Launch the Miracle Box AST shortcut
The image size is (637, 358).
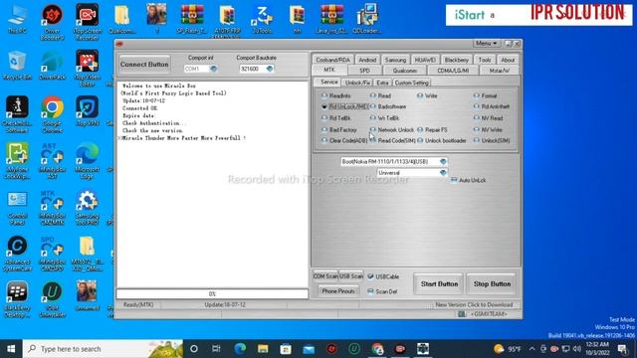pyautogui.click(x=52, y=160)
